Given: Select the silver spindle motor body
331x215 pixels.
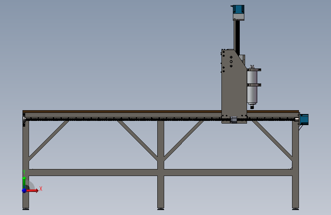Looking at the screenshot, I should (x=252, y=86).
